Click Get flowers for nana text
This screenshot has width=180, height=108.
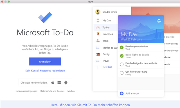click(x=136, y=72)
